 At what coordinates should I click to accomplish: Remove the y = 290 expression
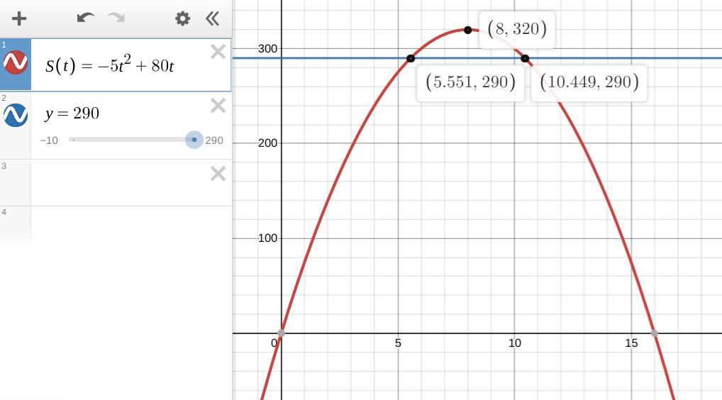click(218, 106)
